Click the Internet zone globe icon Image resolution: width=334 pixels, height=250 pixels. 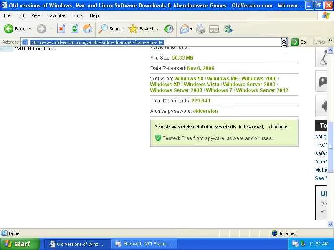click(275, 233)
